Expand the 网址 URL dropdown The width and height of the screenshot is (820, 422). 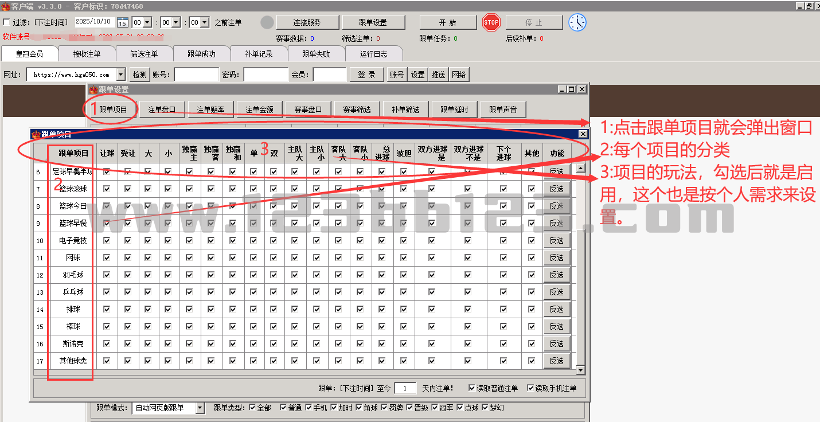coord(120,75)
